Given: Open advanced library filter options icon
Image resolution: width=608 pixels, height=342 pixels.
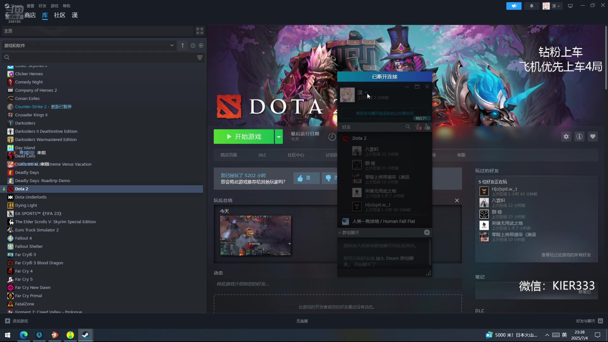Looking at the screenshot, I should click(200, 57).
